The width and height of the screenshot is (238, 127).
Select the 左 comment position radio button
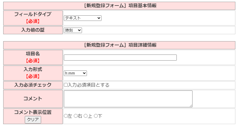[x=66, y=116]
